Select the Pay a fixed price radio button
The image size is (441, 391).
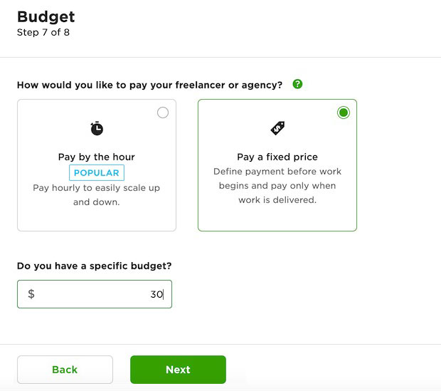click(x=344, y=113)
